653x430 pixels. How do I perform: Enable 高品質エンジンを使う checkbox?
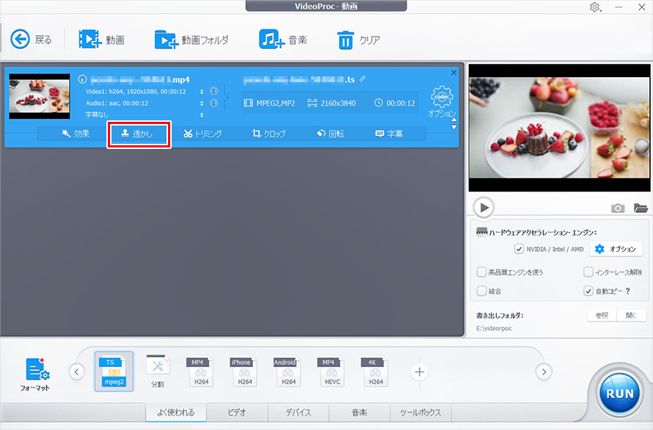(x=481, y=272)
